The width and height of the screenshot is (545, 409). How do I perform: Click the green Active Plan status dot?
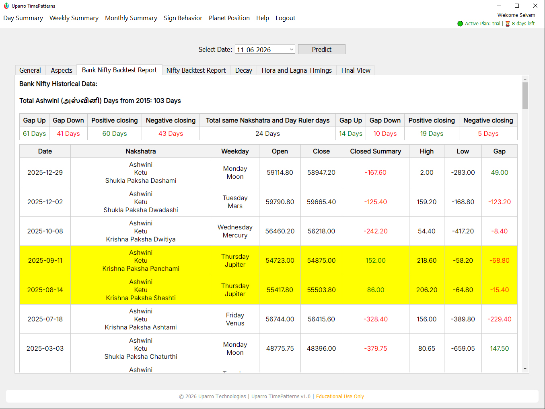(x=460, y=24)
